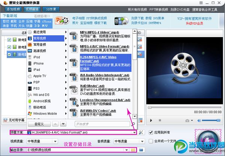This screenshot has height=156, width=225.
Task: Click the snapshot camera icon
Action: click(x=187, y=120)
